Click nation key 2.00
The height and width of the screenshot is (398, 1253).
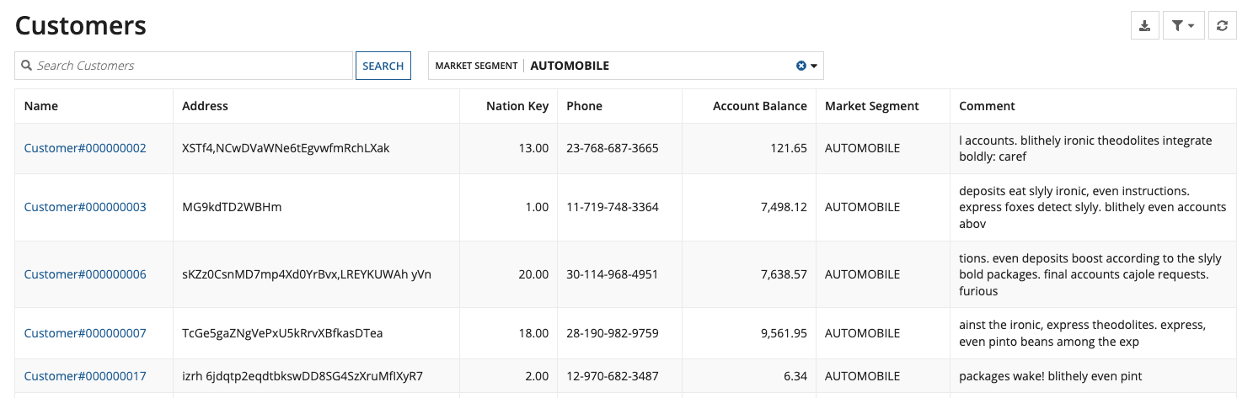point(537,375)
